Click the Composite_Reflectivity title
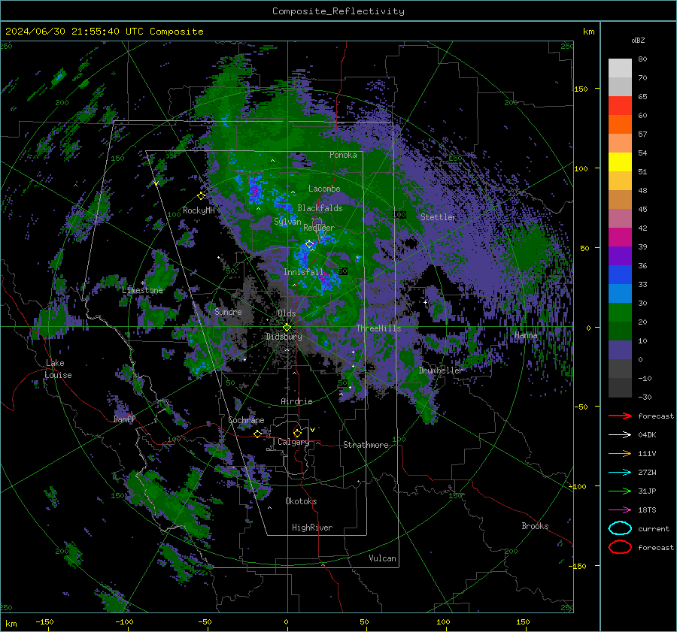The width and height of the screenshot is (677, 632). 338,11
